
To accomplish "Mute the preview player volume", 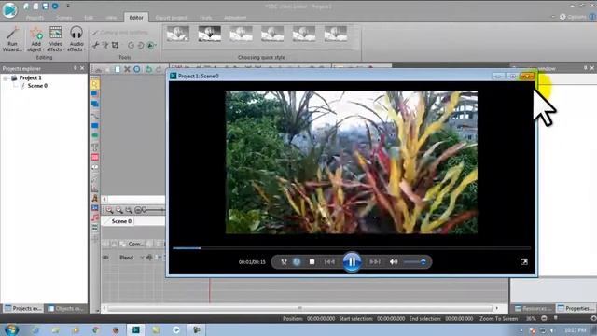I will pyautogui.click(x=394, y=262).
